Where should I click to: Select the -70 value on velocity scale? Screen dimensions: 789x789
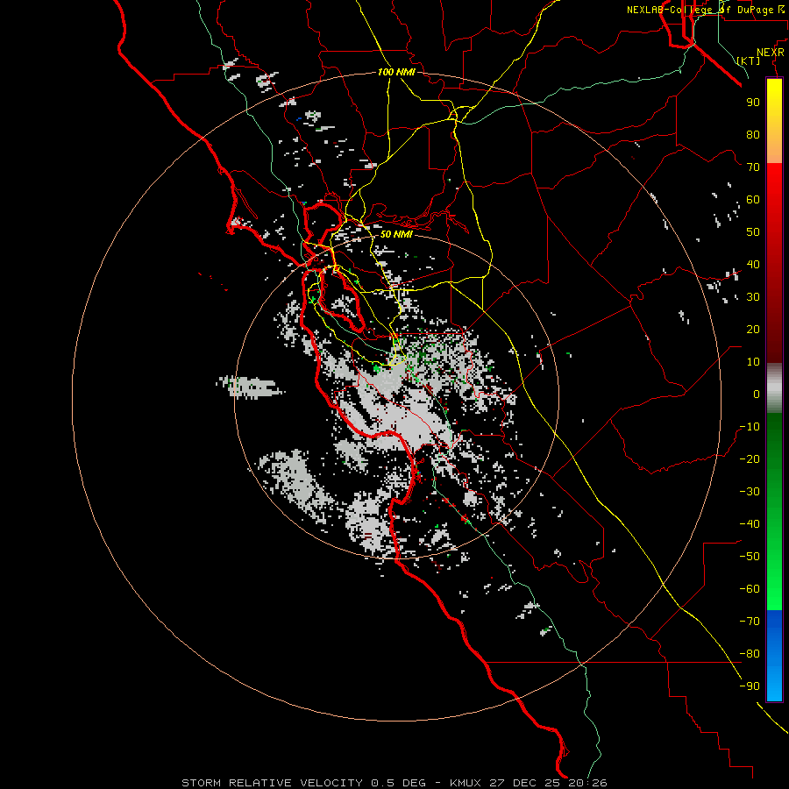(x=750, y=622)
